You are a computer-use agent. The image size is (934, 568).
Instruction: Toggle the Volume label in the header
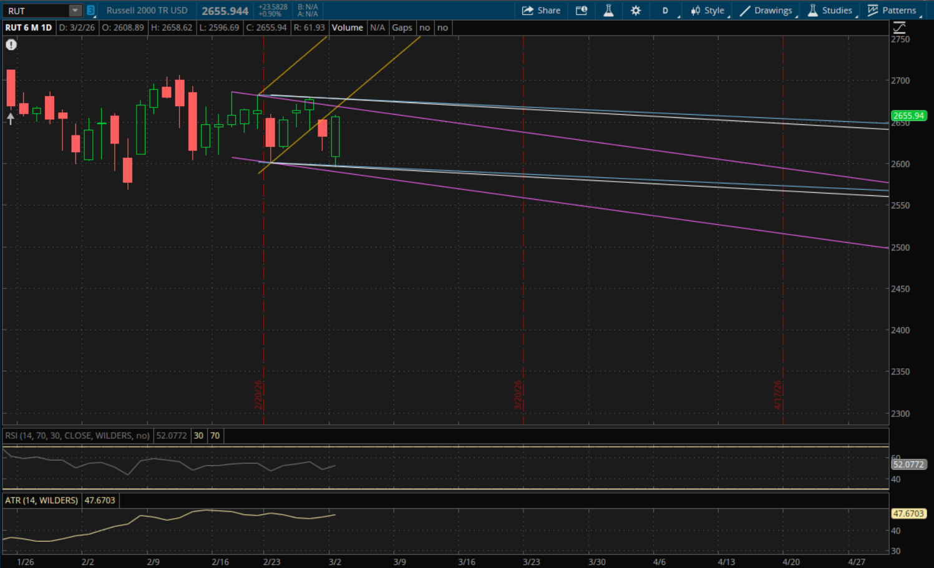[x=347, y=27]
